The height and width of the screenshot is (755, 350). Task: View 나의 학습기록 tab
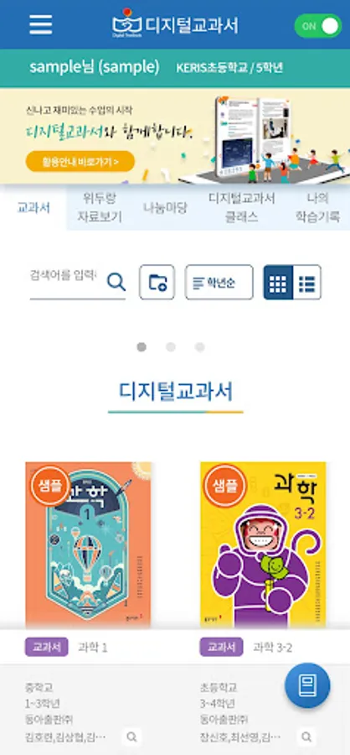(x=318, y=207)
